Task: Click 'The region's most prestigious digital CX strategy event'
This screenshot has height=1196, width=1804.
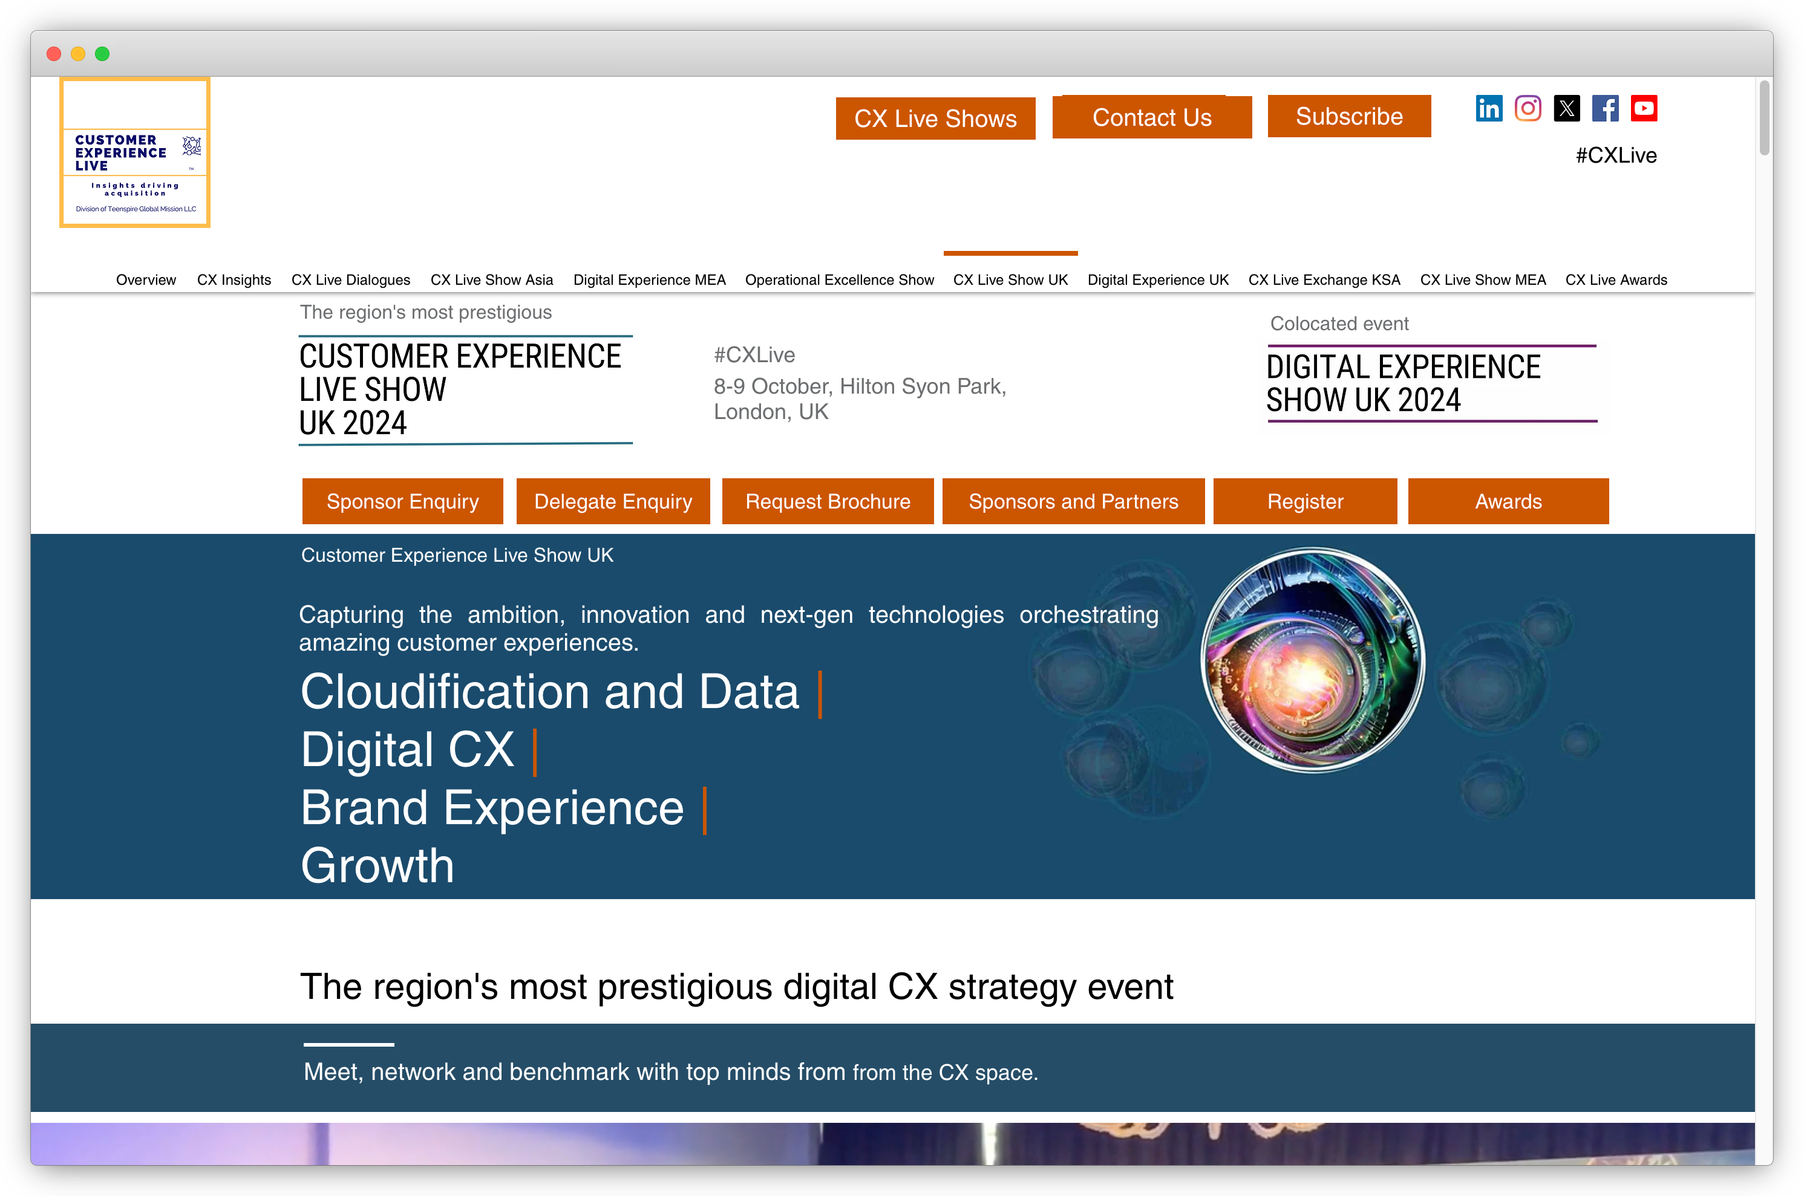Action: pyautogui.click(x=736, y=987)
